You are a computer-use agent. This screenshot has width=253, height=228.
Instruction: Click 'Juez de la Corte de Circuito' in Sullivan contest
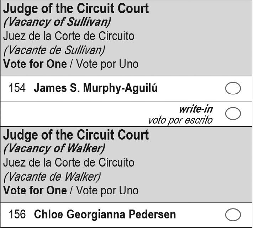pos(69,36)
